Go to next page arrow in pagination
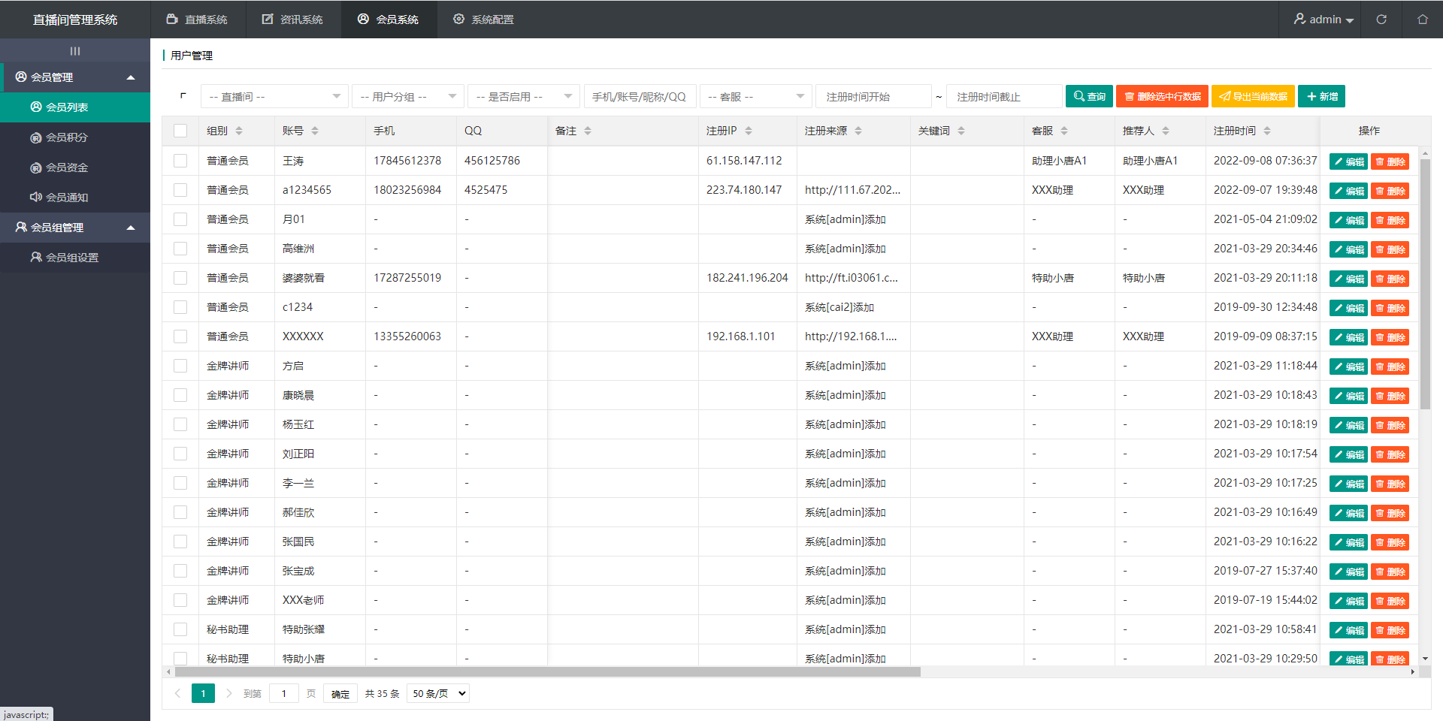 click(228, 693)
